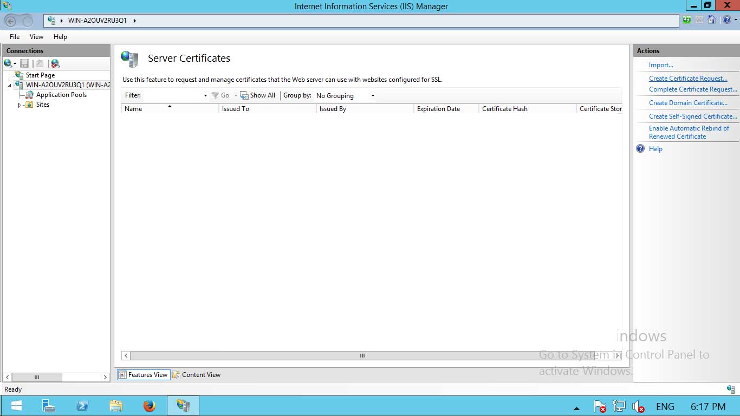
Task: Click the Help link in Actions pane
Action: 655,149
